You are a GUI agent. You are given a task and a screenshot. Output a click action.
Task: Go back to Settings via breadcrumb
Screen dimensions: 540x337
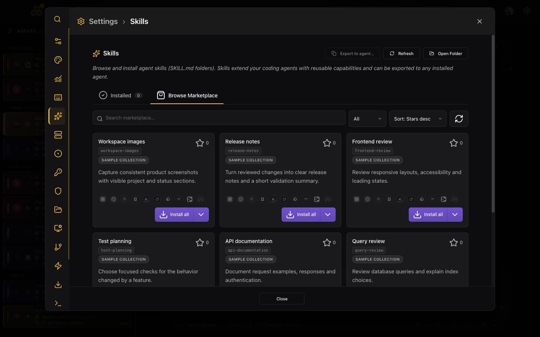click(x=103, y=21)
